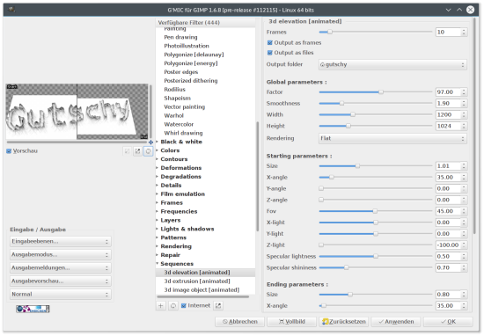Select the Warhol filter
This screenshot has height=336, width=484.
173,116
